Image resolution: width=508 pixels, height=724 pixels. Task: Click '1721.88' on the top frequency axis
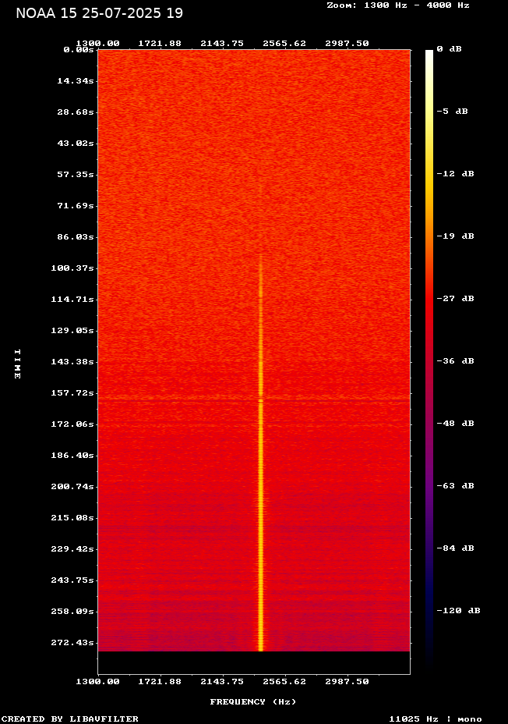tap(160, 44)
